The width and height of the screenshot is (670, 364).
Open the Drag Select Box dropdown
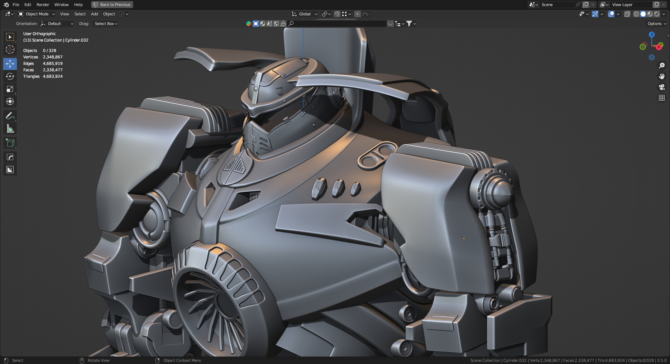(x=106, y=24)
